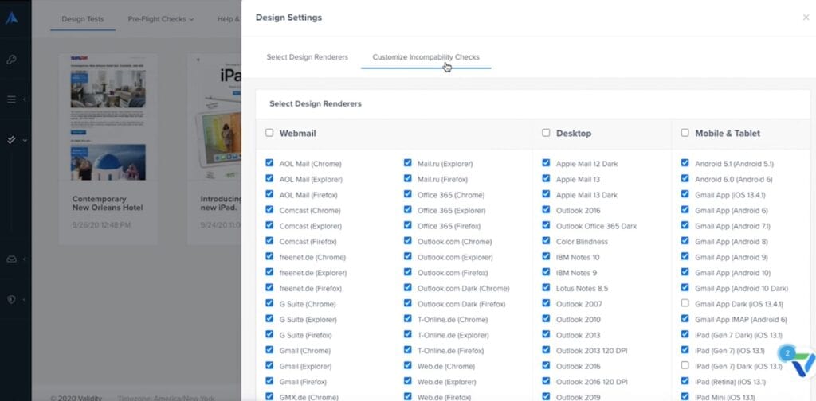Click the Validity logo in the sidebar
Screen dimensions: 816x401
(x=11, y=18)
